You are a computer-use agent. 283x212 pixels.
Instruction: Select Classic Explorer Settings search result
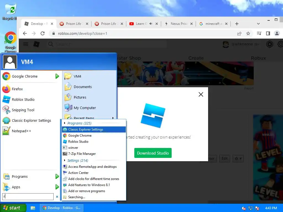tap(94, 129)
